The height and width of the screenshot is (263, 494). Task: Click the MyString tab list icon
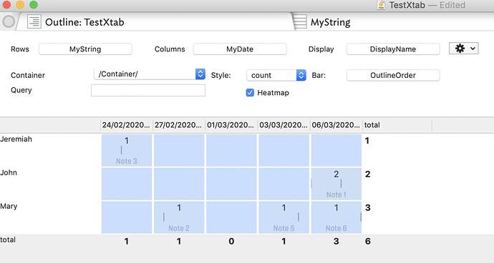click(299, 22)
